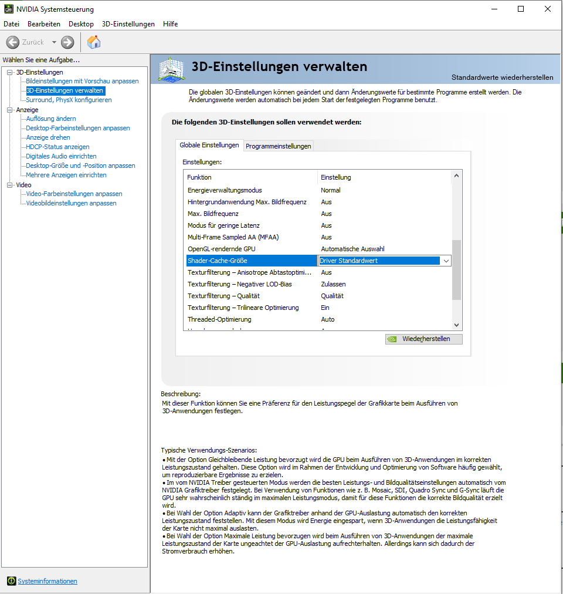Image resolution: width=563 pixels, height=594 pixels.
Task: Select the OpenGL-rendernde GPU row
Action: pyautogui.click(x=319, y=249)
